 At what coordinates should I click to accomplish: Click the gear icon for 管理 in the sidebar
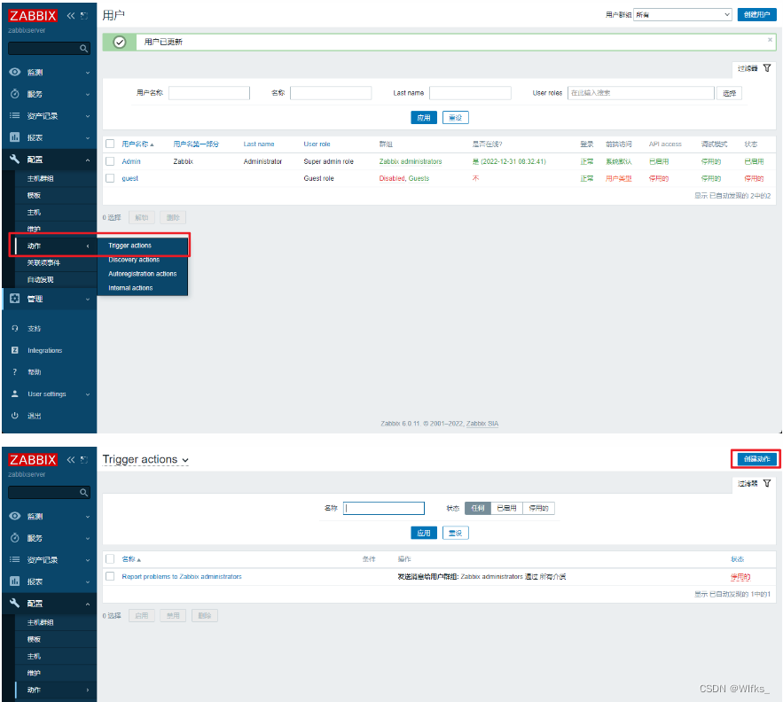[15, 299]
